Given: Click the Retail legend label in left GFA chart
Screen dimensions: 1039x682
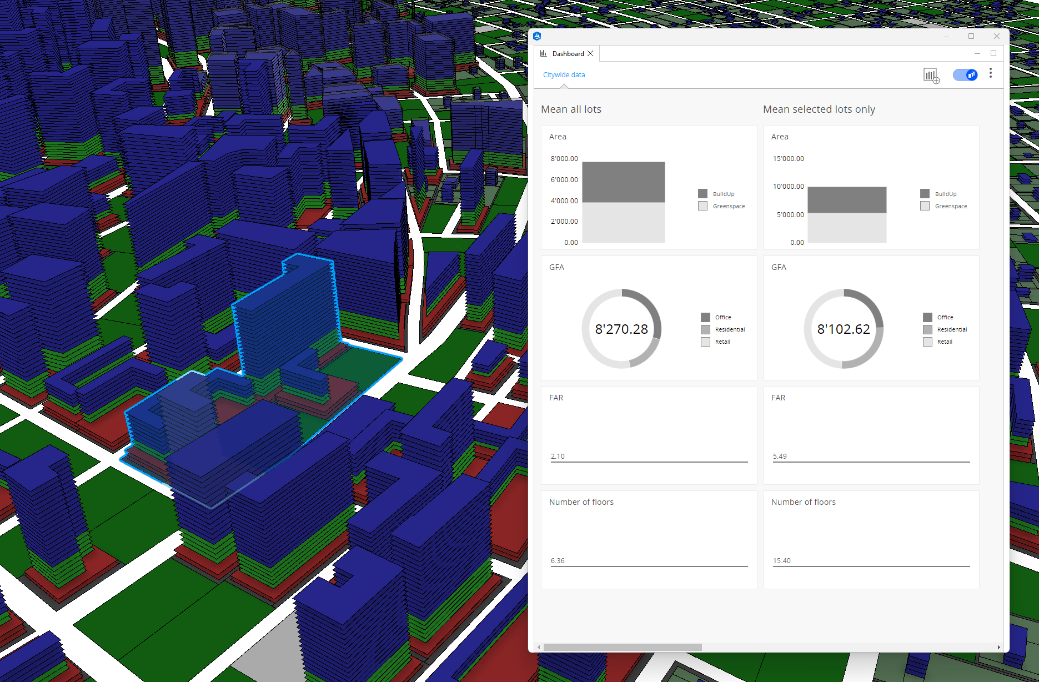Looking at the screenshot, I should [722, 342].
